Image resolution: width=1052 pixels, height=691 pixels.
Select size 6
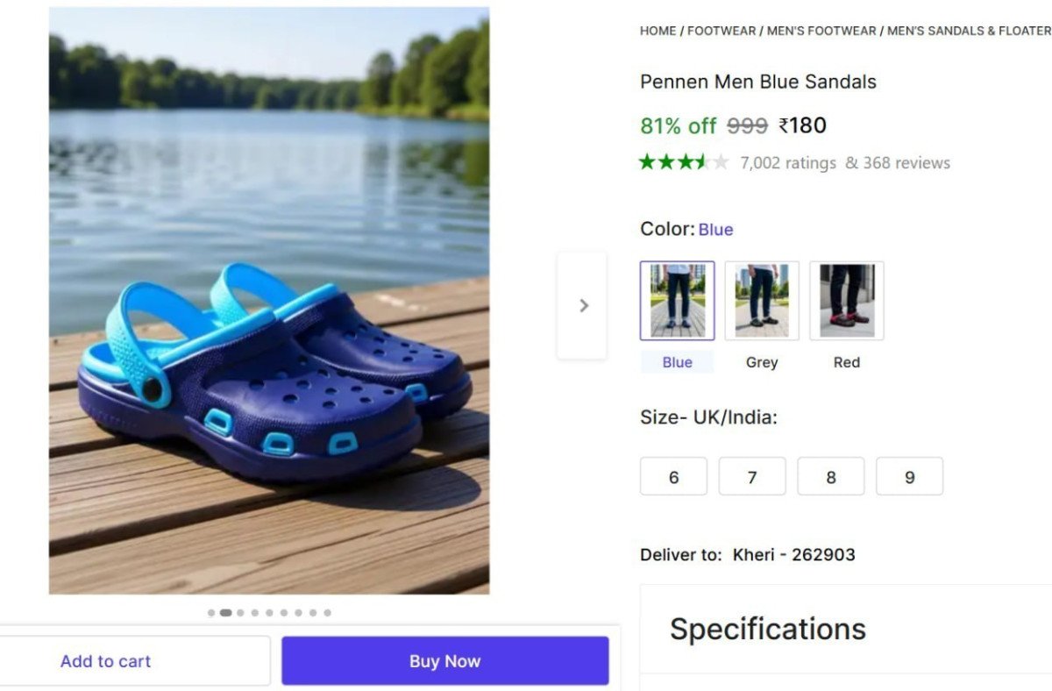click(x=673, y=476)
